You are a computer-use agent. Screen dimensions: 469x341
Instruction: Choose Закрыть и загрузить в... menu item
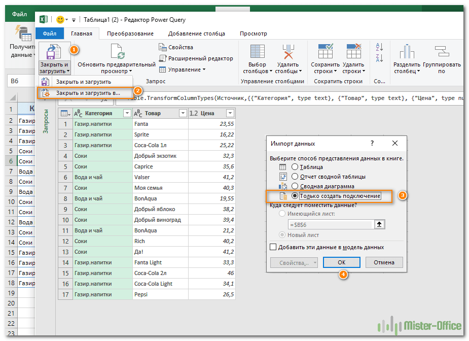click(x=87, y=93)
